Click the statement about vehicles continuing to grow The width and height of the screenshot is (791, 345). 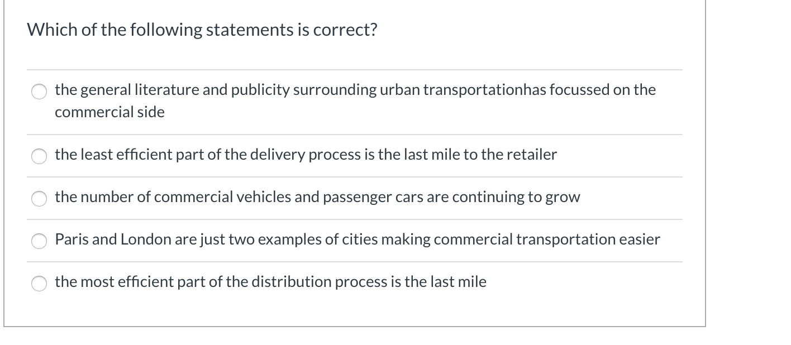tap(317, 197)
